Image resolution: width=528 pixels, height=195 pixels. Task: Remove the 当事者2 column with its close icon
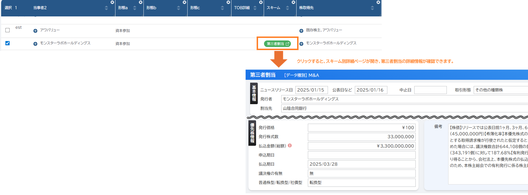(x=112, y=2)
